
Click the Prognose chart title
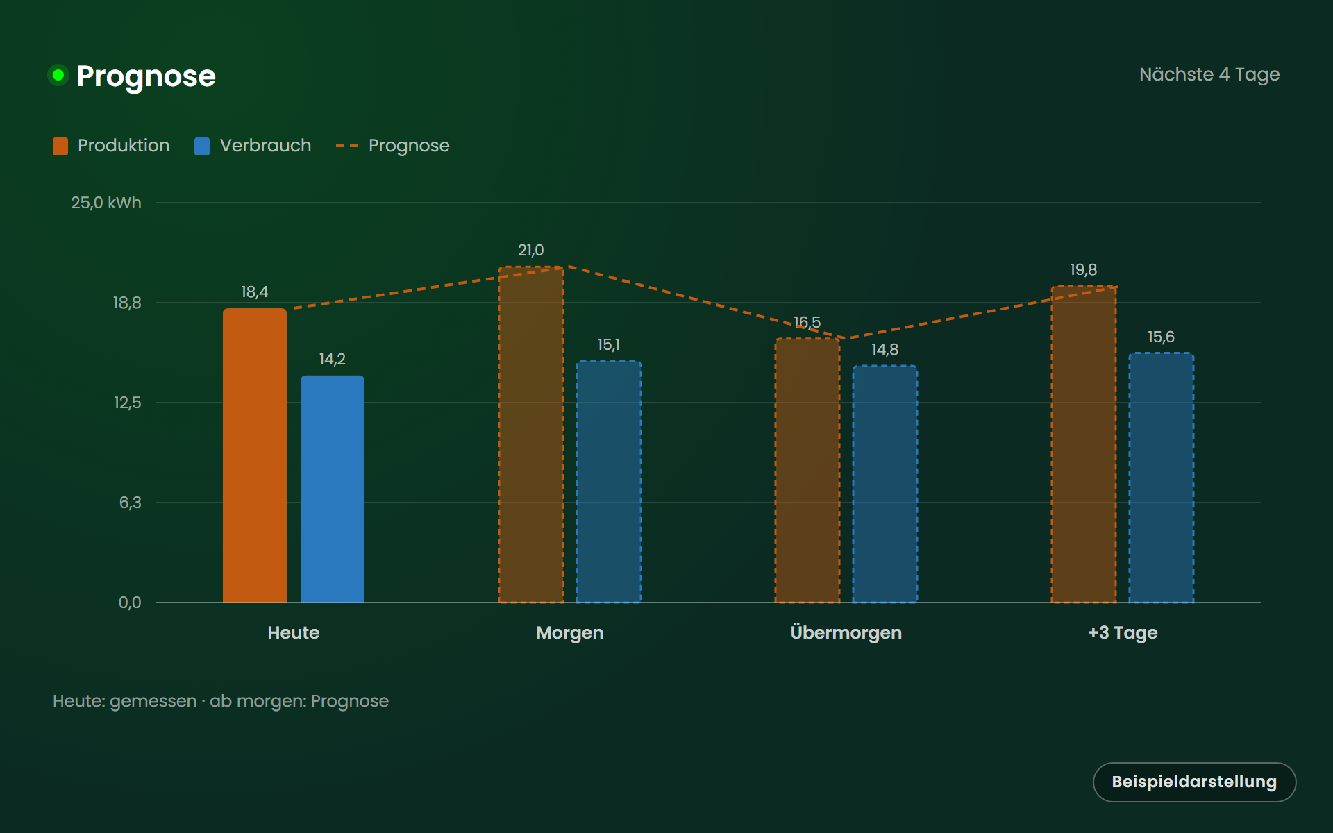(146, 76)
